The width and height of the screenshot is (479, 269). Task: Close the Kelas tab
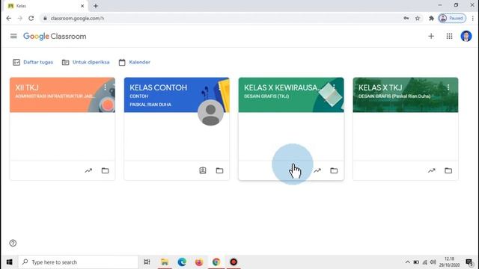pos(82,6)
